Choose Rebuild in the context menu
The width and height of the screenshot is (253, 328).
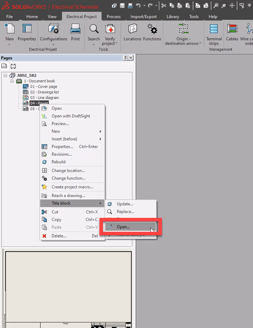(x=72, y=162)
